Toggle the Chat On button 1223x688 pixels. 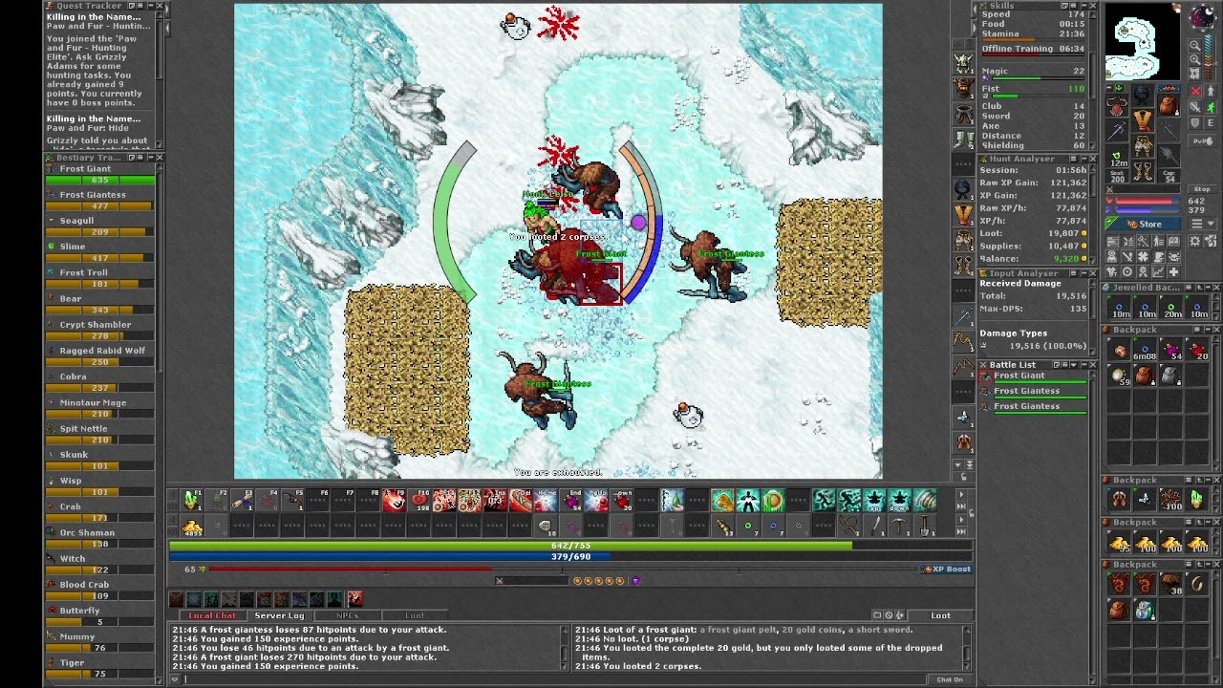point(950,679)
